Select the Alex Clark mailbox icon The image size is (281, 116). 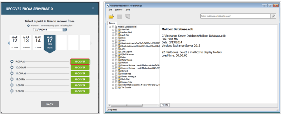click(119, 30)
